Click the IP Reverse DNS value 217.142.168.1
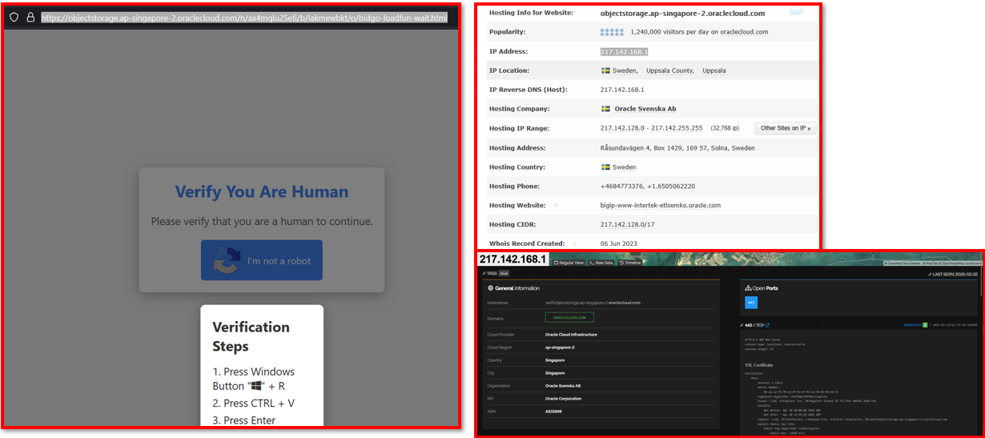985x438 pixels. [622, 90]
